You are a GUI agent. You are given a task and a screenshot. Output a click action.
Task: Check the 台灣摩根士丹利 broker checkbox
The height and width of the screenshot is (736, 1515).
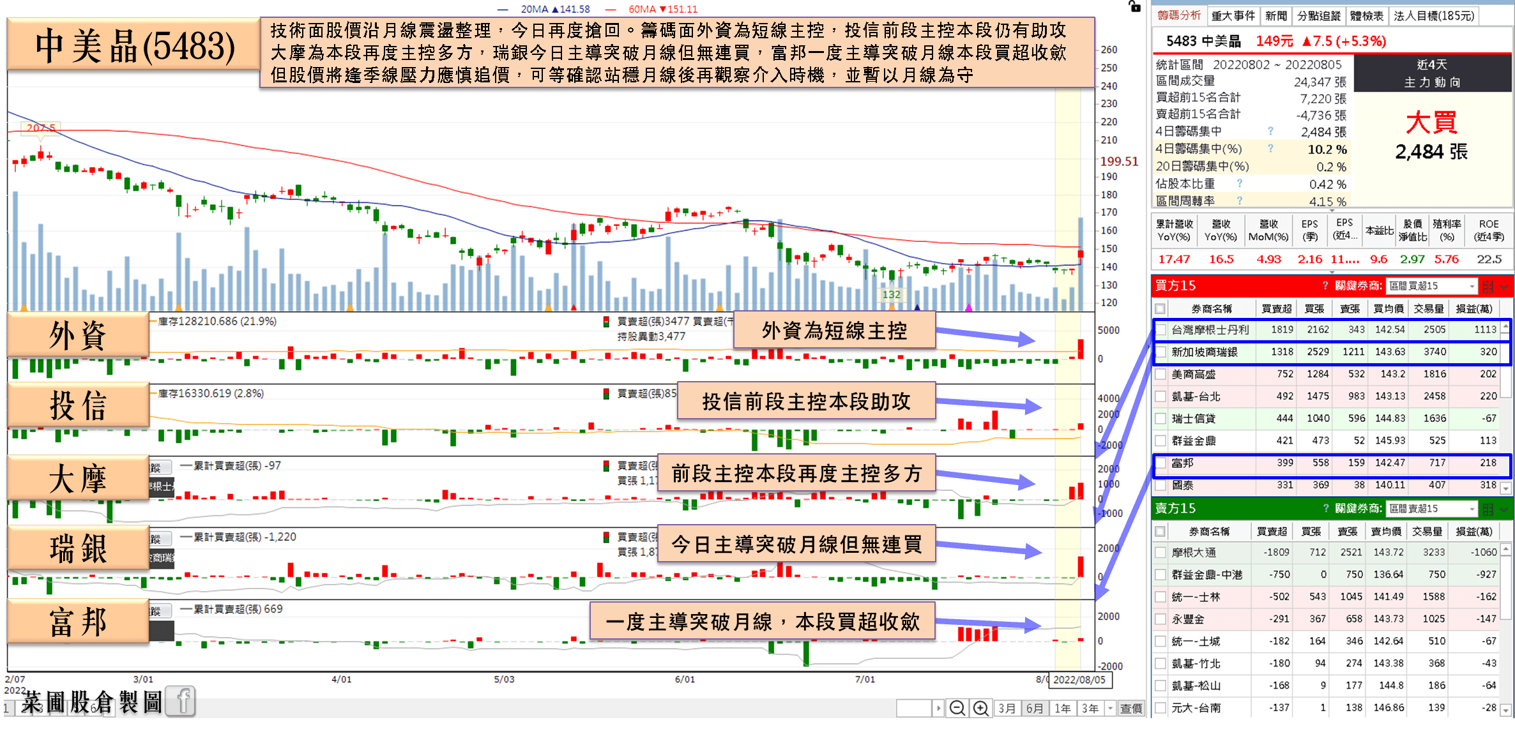(1161, 330)
